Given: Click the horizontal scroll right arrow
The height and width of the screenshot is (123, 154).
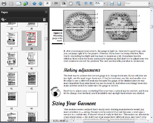Looking at the screenshot, I should tap(148, 121).
